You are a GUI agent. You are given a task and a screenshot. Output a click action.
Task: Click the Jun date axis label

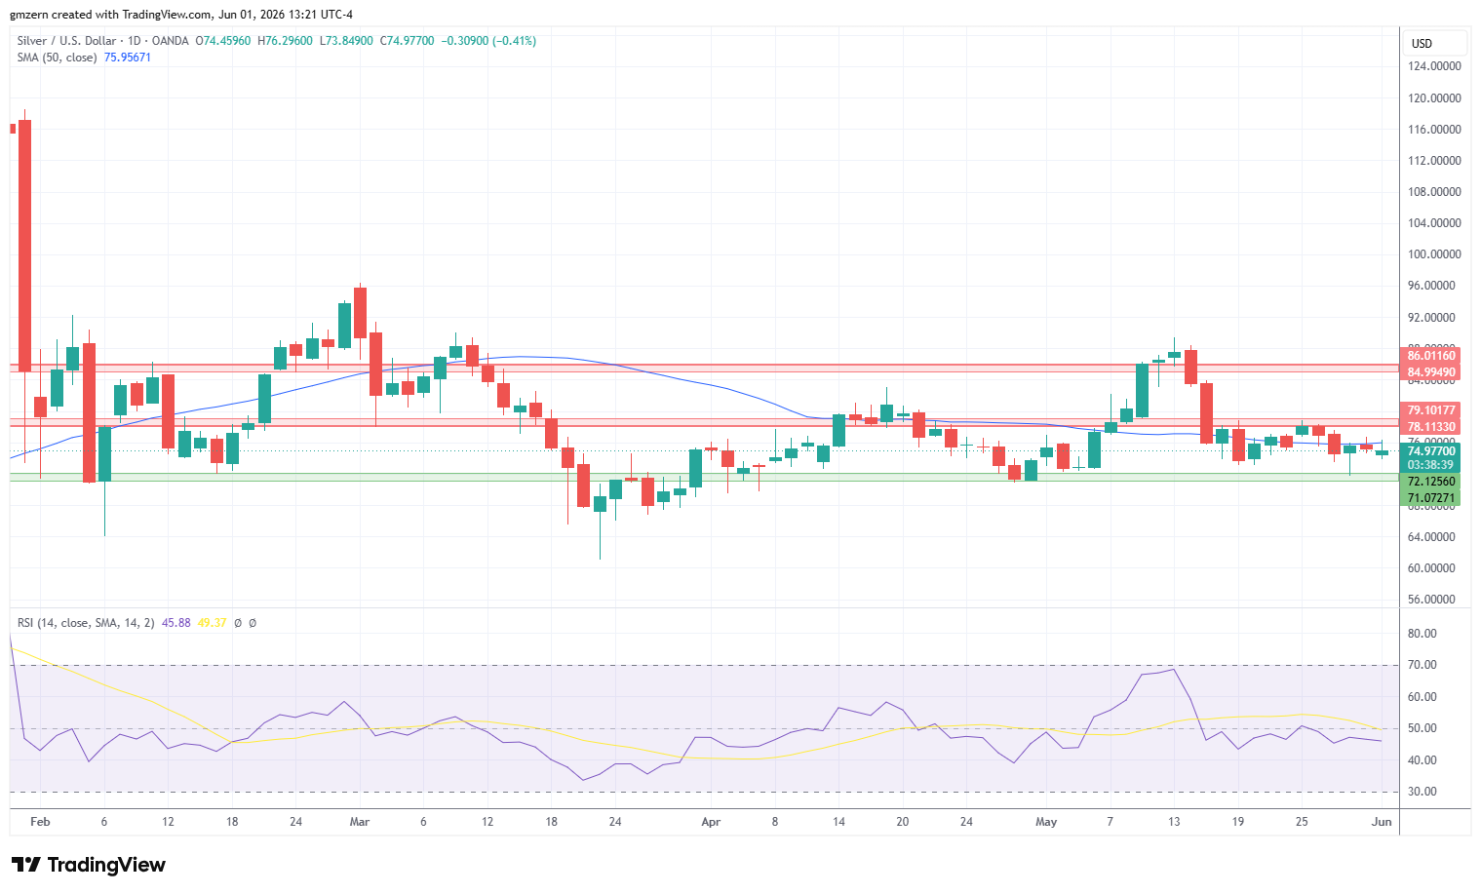1382,822
